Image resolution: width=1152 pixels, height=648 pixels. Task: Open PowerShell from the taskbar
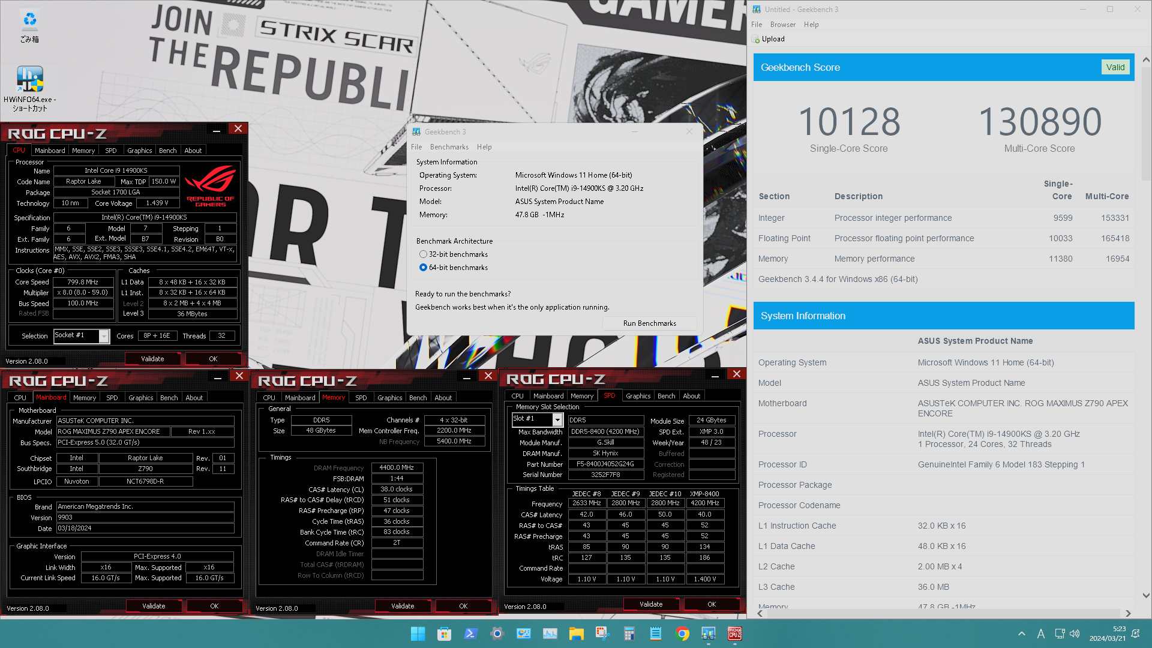pyautogui.click(x=470, y=634)
